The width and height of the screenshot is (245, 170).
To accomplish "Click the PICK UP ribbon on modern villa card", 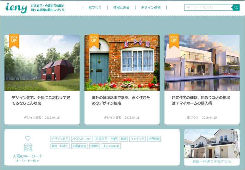I will tap(174, 41).
